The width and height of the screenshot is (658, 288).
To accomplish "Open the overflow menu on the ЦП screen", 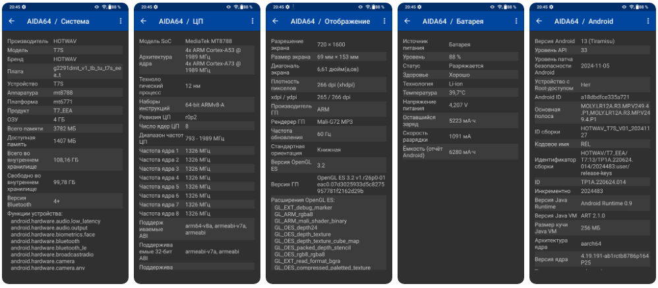I will coord(253,21).
